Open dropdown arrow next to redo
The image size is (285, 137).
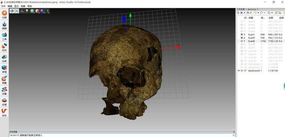click(x=264, y=13)
